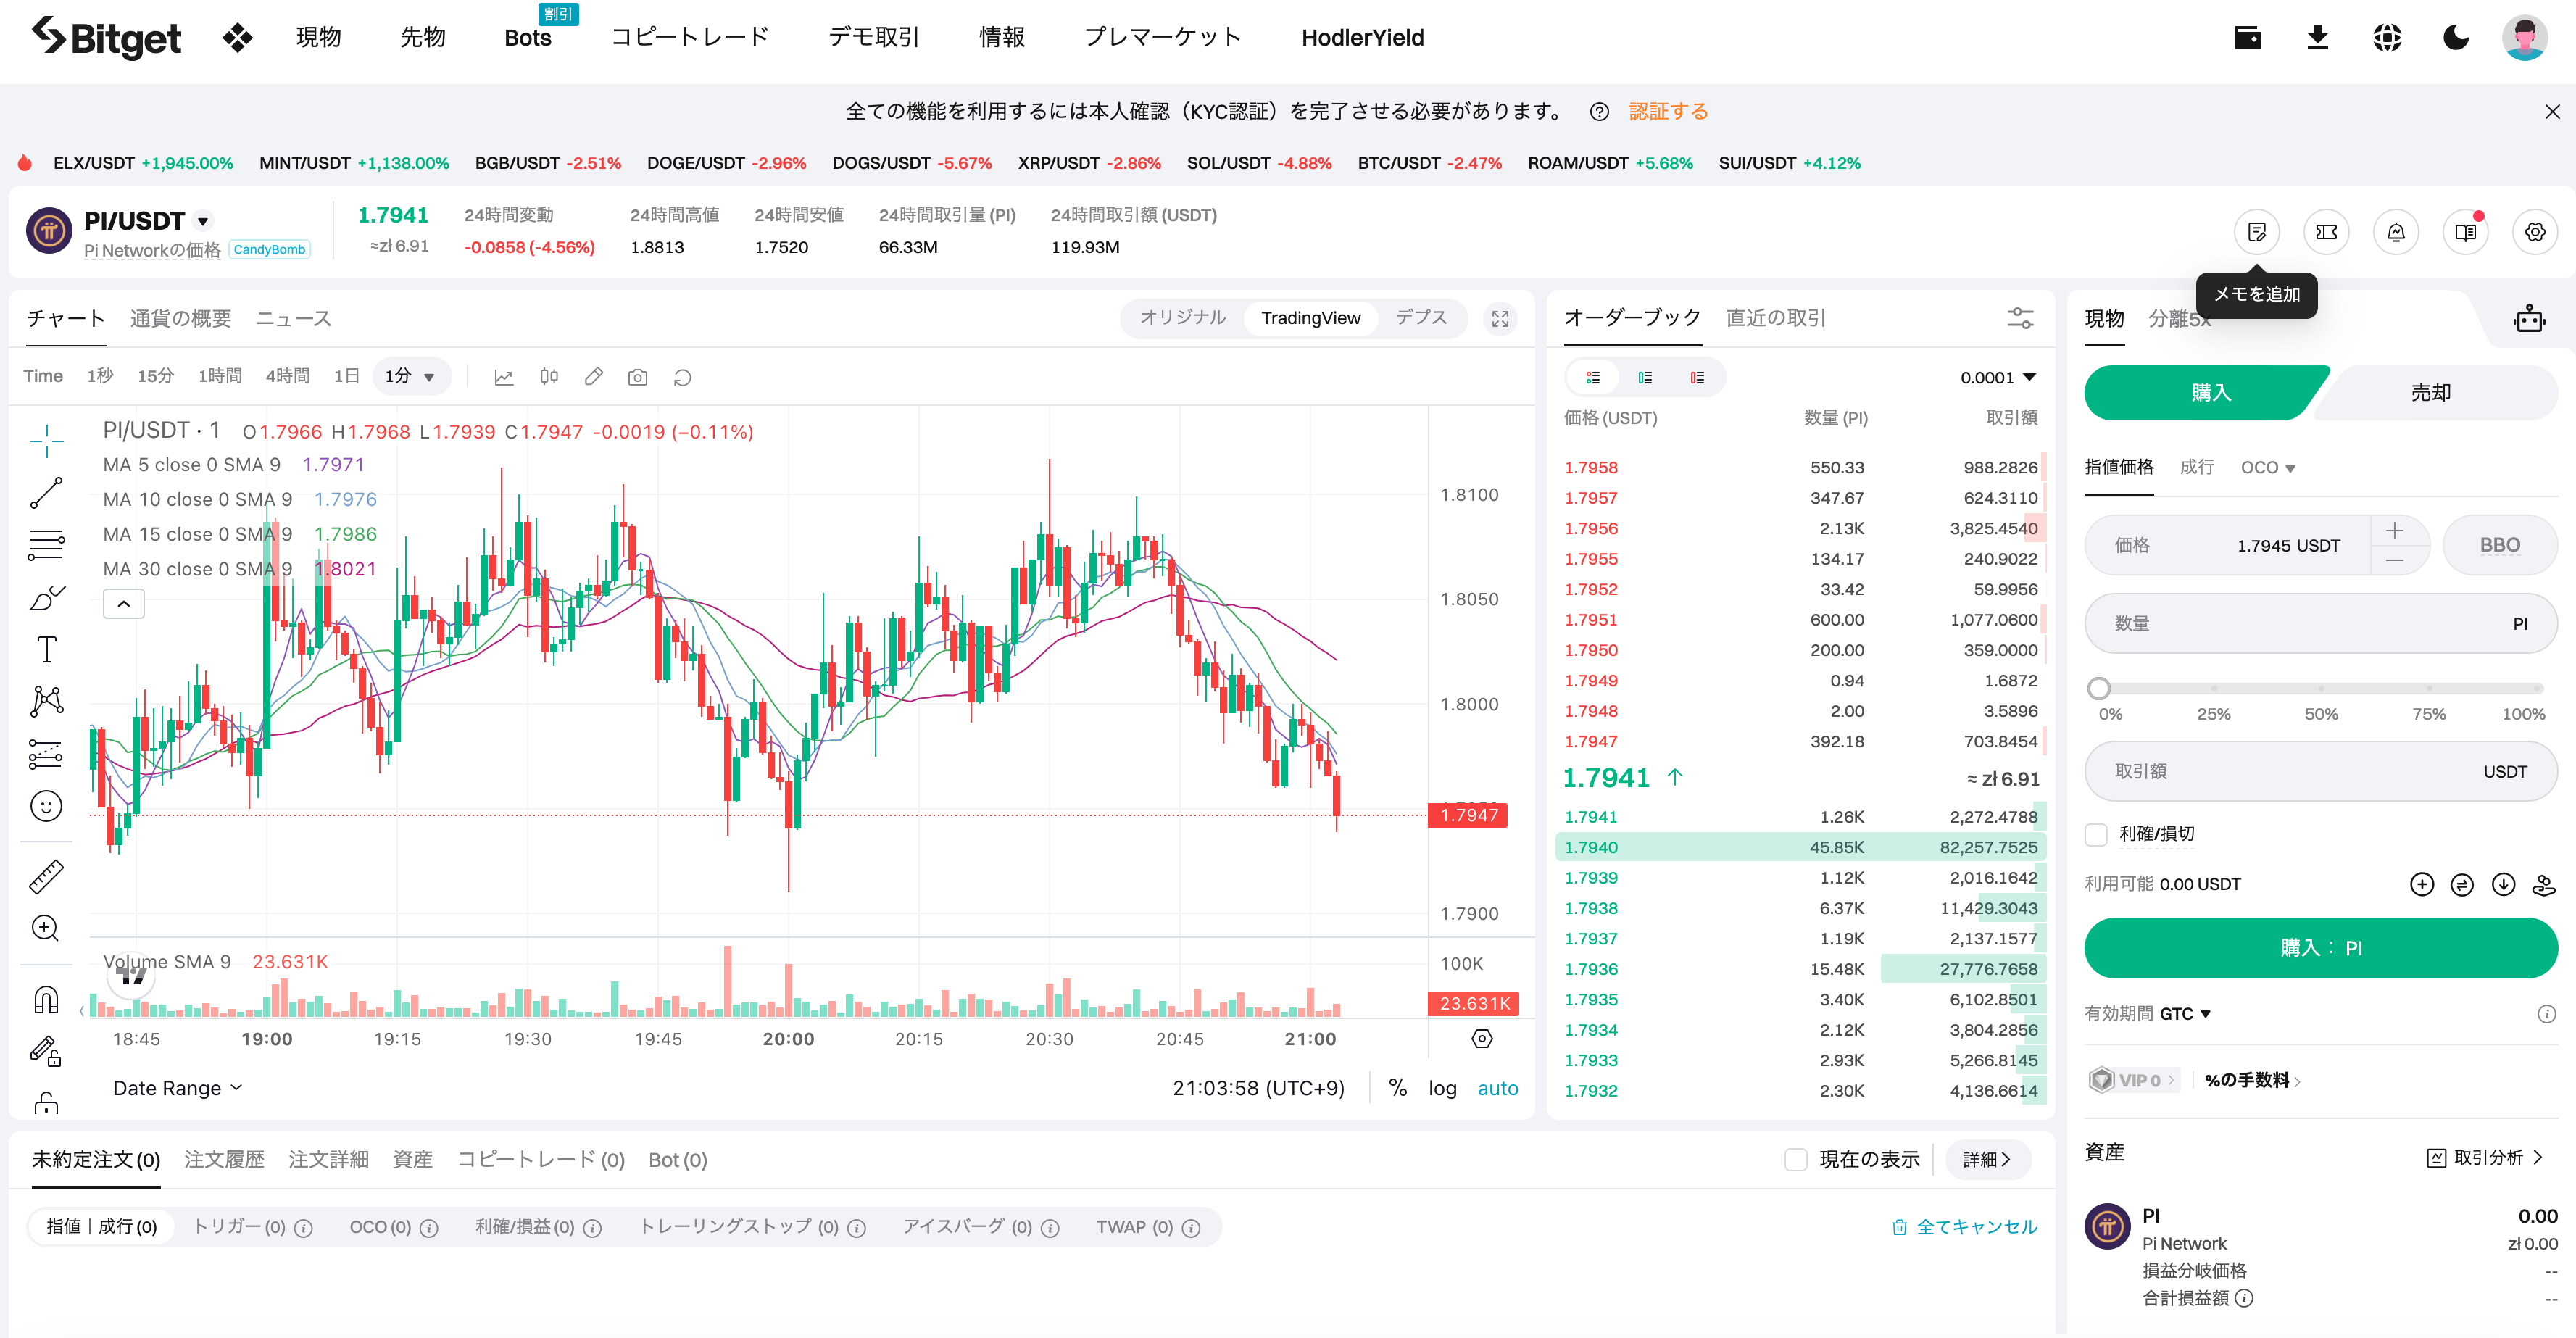Image resolution: width=2576 pixels, height=1338 pixels.
Task: Check the 現在の表示 checkbox
Action: (x=1796, y=1159)
